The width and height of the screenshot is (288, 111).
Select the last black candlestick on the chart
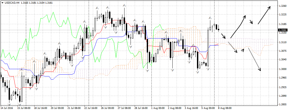click(x=219, y=29)
